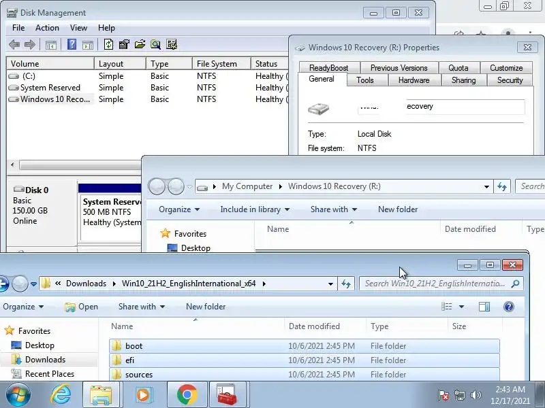Select Downloads in the Favorites sidebar
545x408 pixels.
pyautogui.click(x=45, y=360)
